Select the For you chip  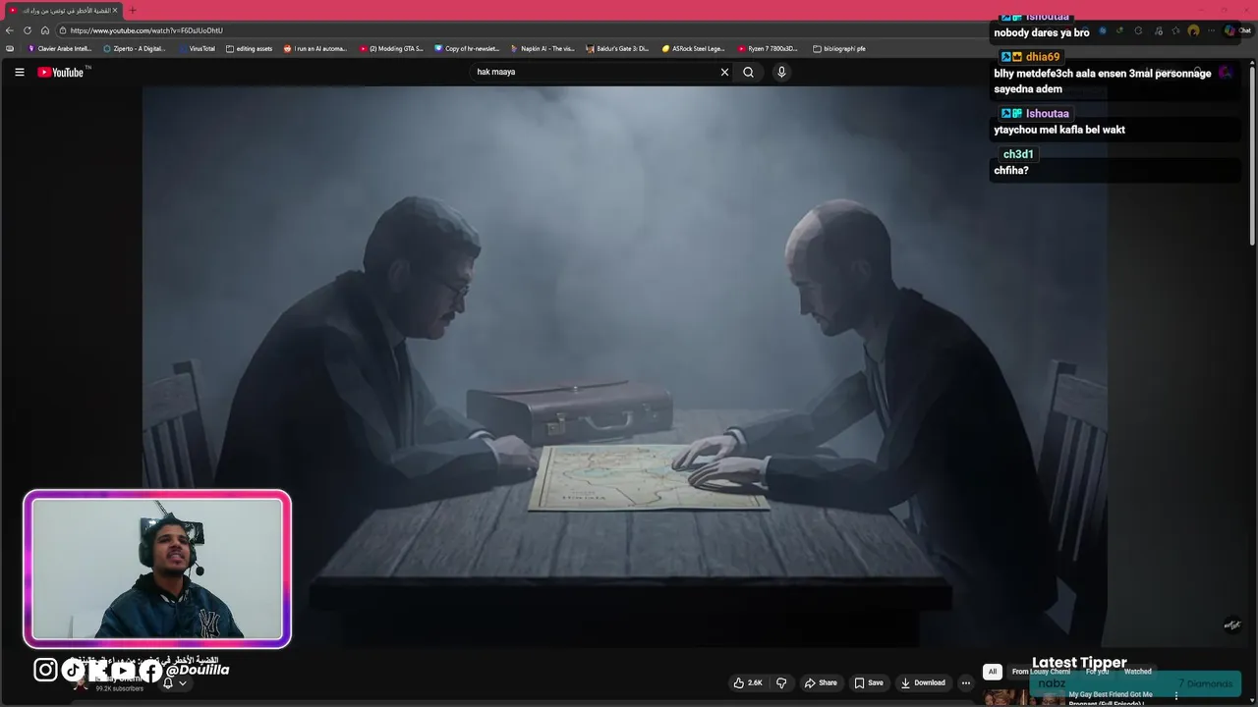(1097, 672)
